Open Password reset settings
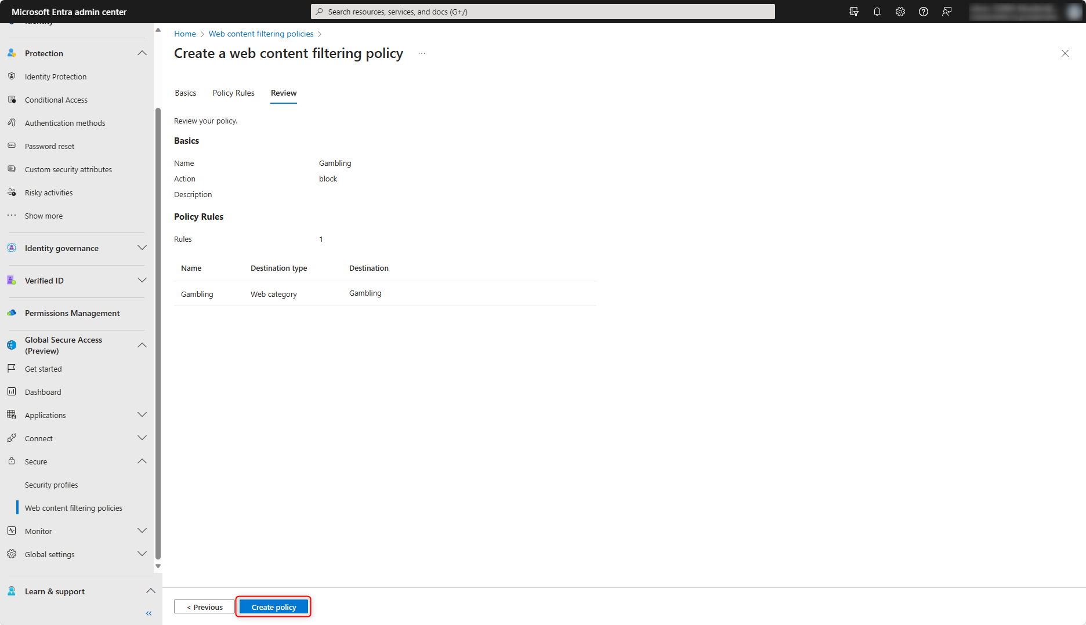The image size is (1086, 625). (x=49, y=146)
